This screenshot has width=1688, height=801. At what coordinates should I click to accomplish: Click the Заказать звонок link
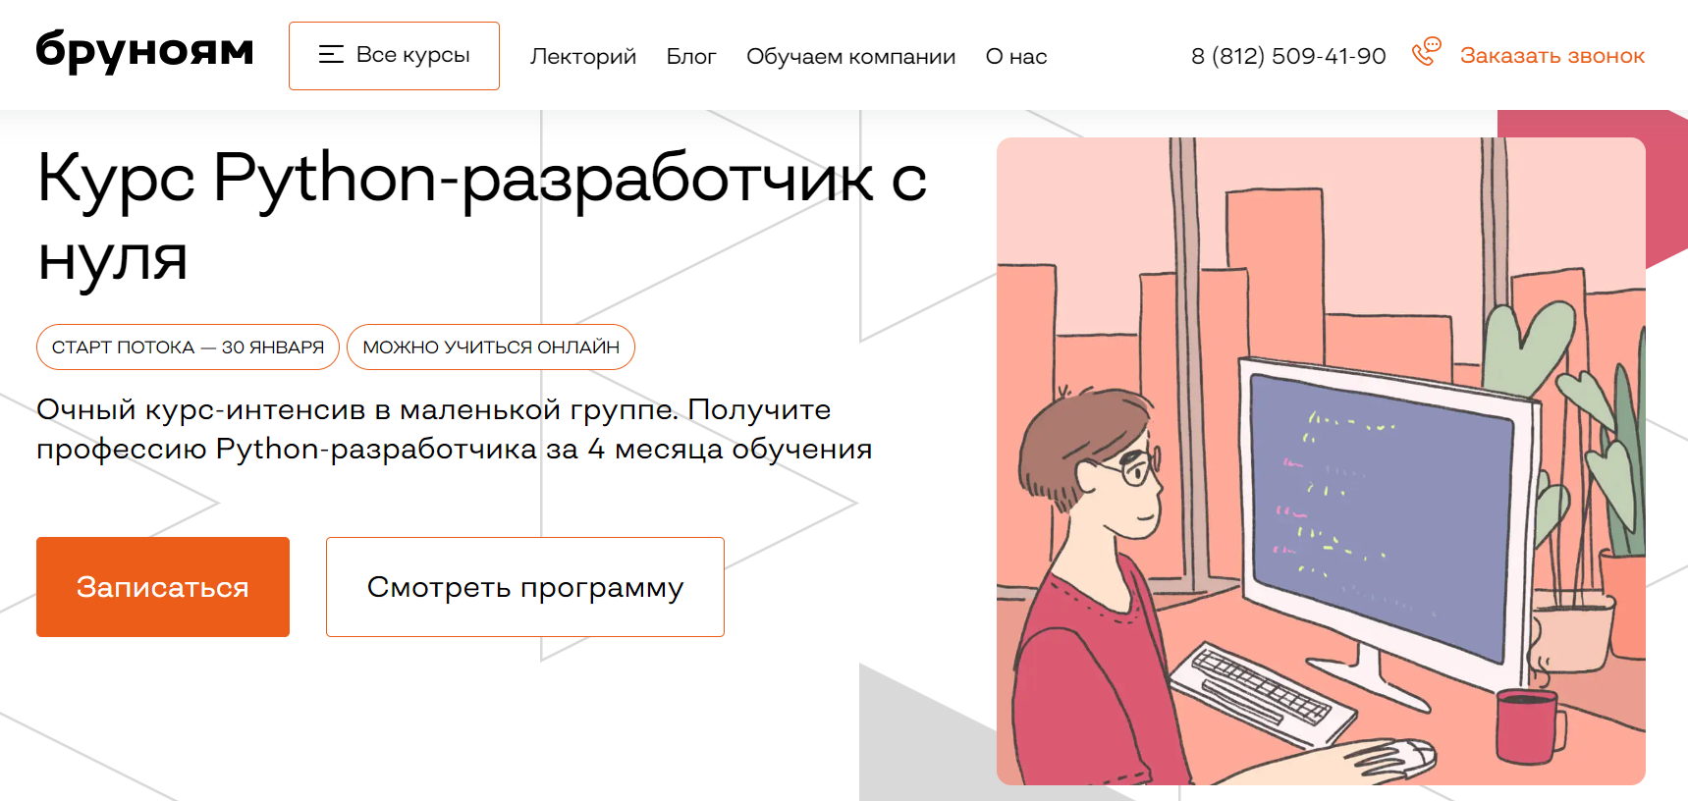tap(1552, 56)
